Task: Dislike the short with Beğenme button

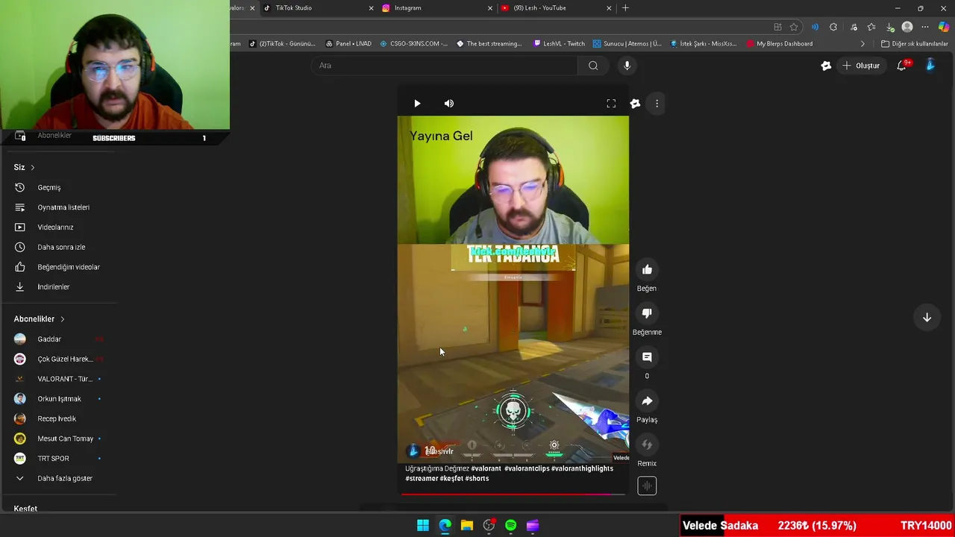Action: point(647,313)
